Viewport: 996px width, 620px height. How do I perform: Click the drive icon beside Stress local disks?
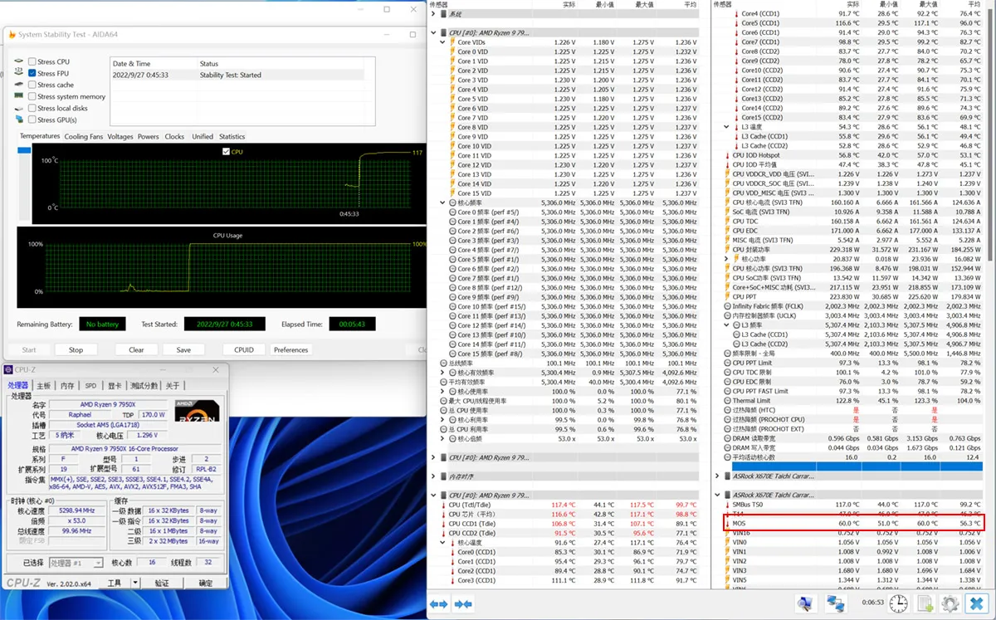(19, 108)
